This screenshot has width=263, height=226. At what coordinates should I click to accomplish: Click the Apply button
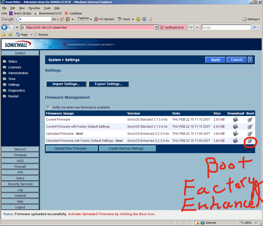[x=215, y=60]
